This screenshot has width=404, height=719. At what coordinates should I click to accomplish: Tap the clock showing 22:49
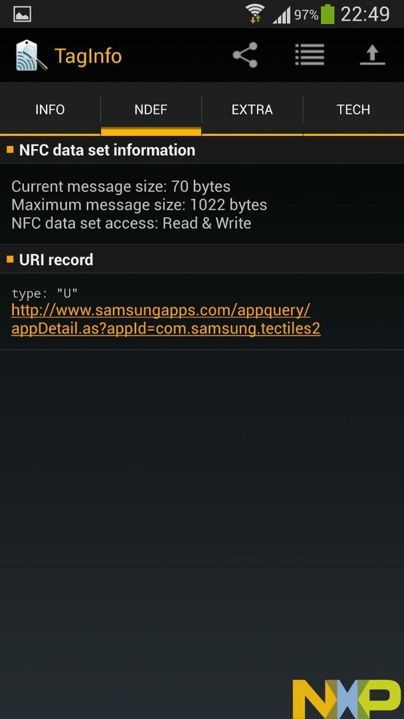365,14
